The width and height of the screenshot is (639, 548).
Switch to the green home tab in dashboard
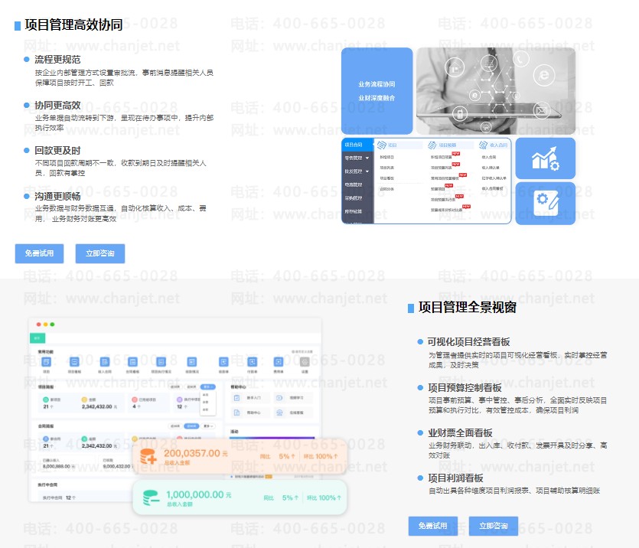[x=37, y=338]
